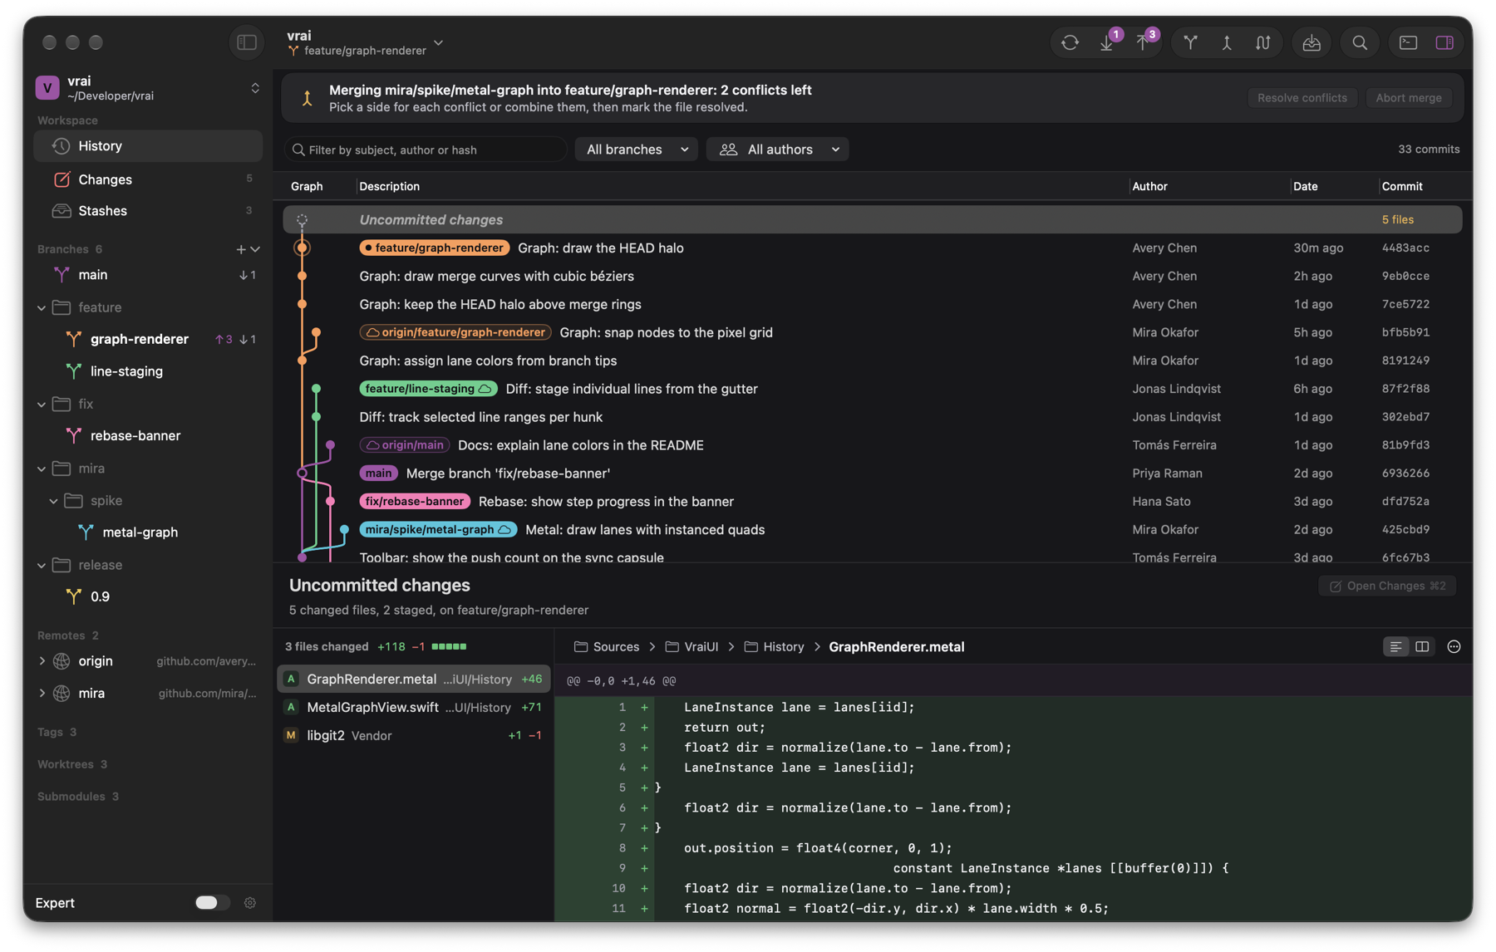Open the History workspace item
This screenshot has width=1496, height=952.
[148, 146]
